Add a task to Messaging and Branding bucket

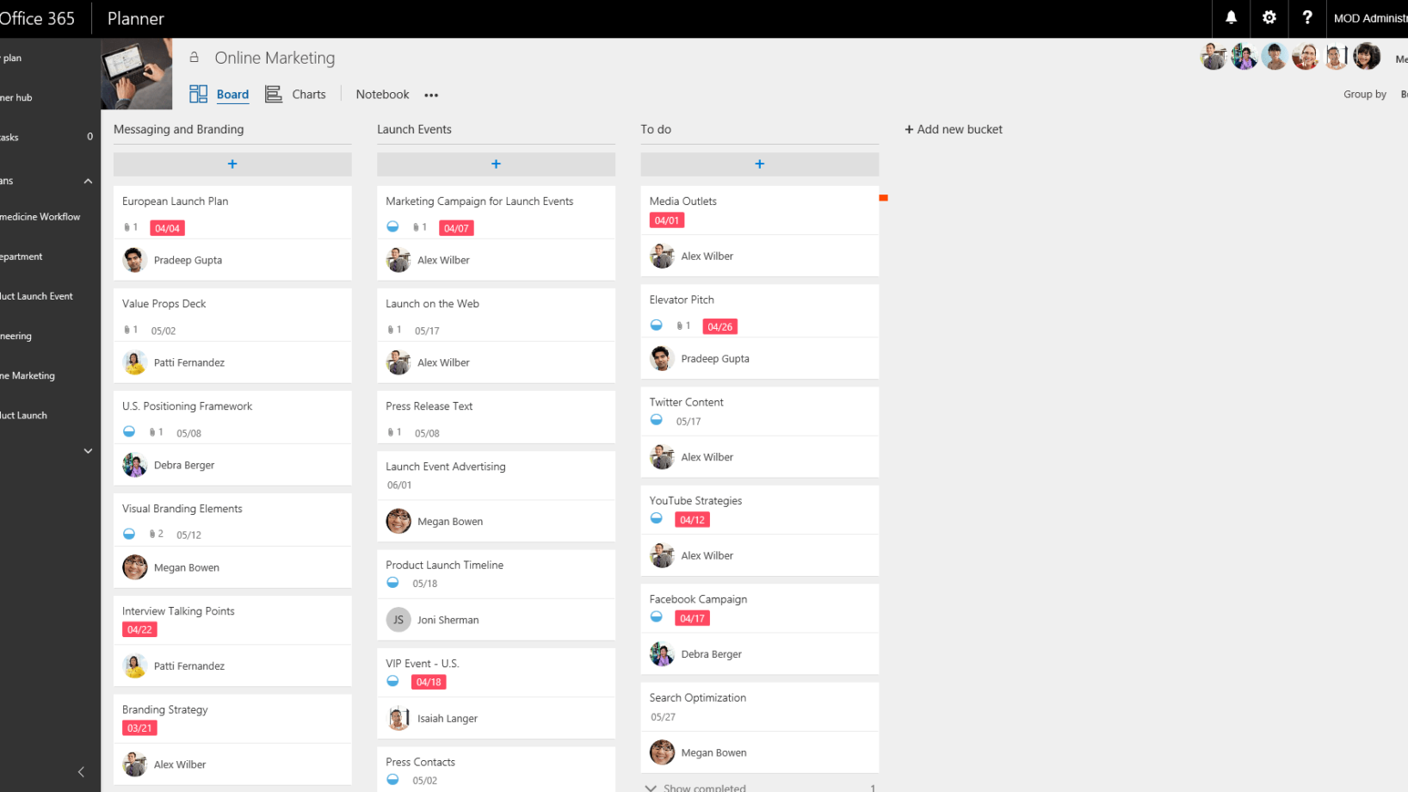[232, 164]
